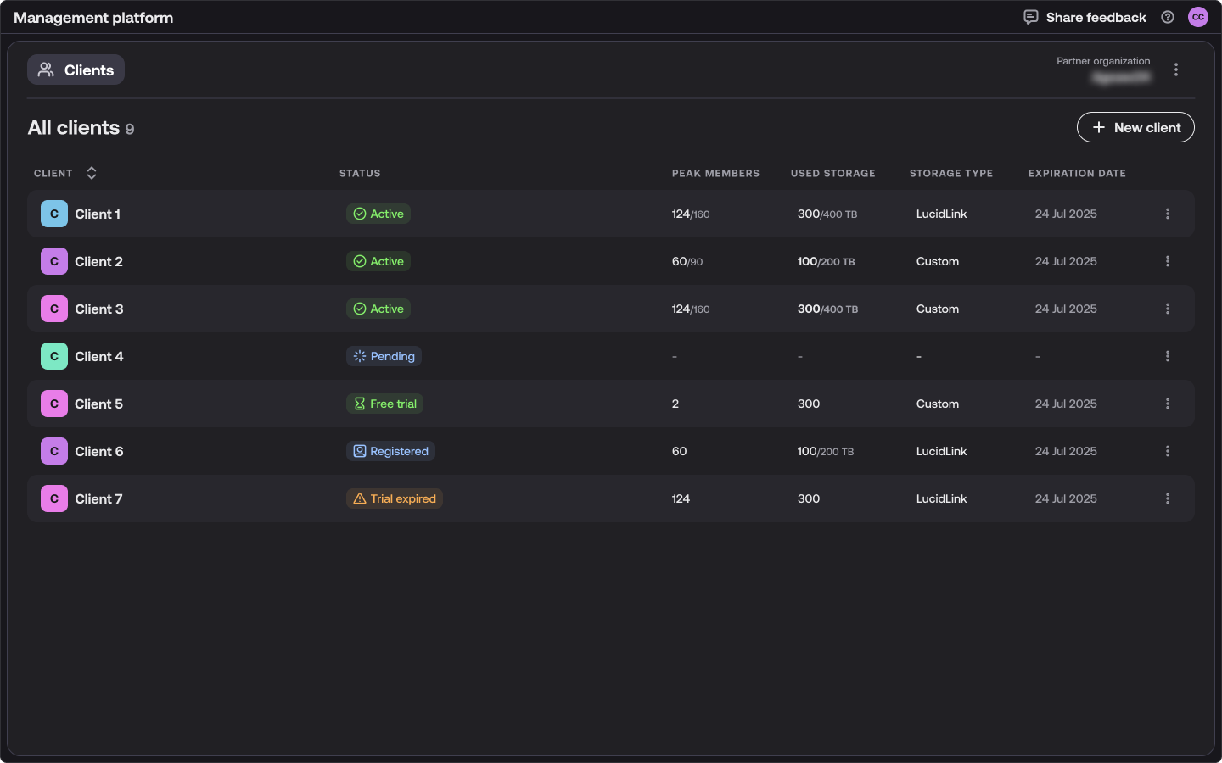The image size is (1222, 763).
Task: Click the purple Client 2 avatar icon
Action: [54, 261]
